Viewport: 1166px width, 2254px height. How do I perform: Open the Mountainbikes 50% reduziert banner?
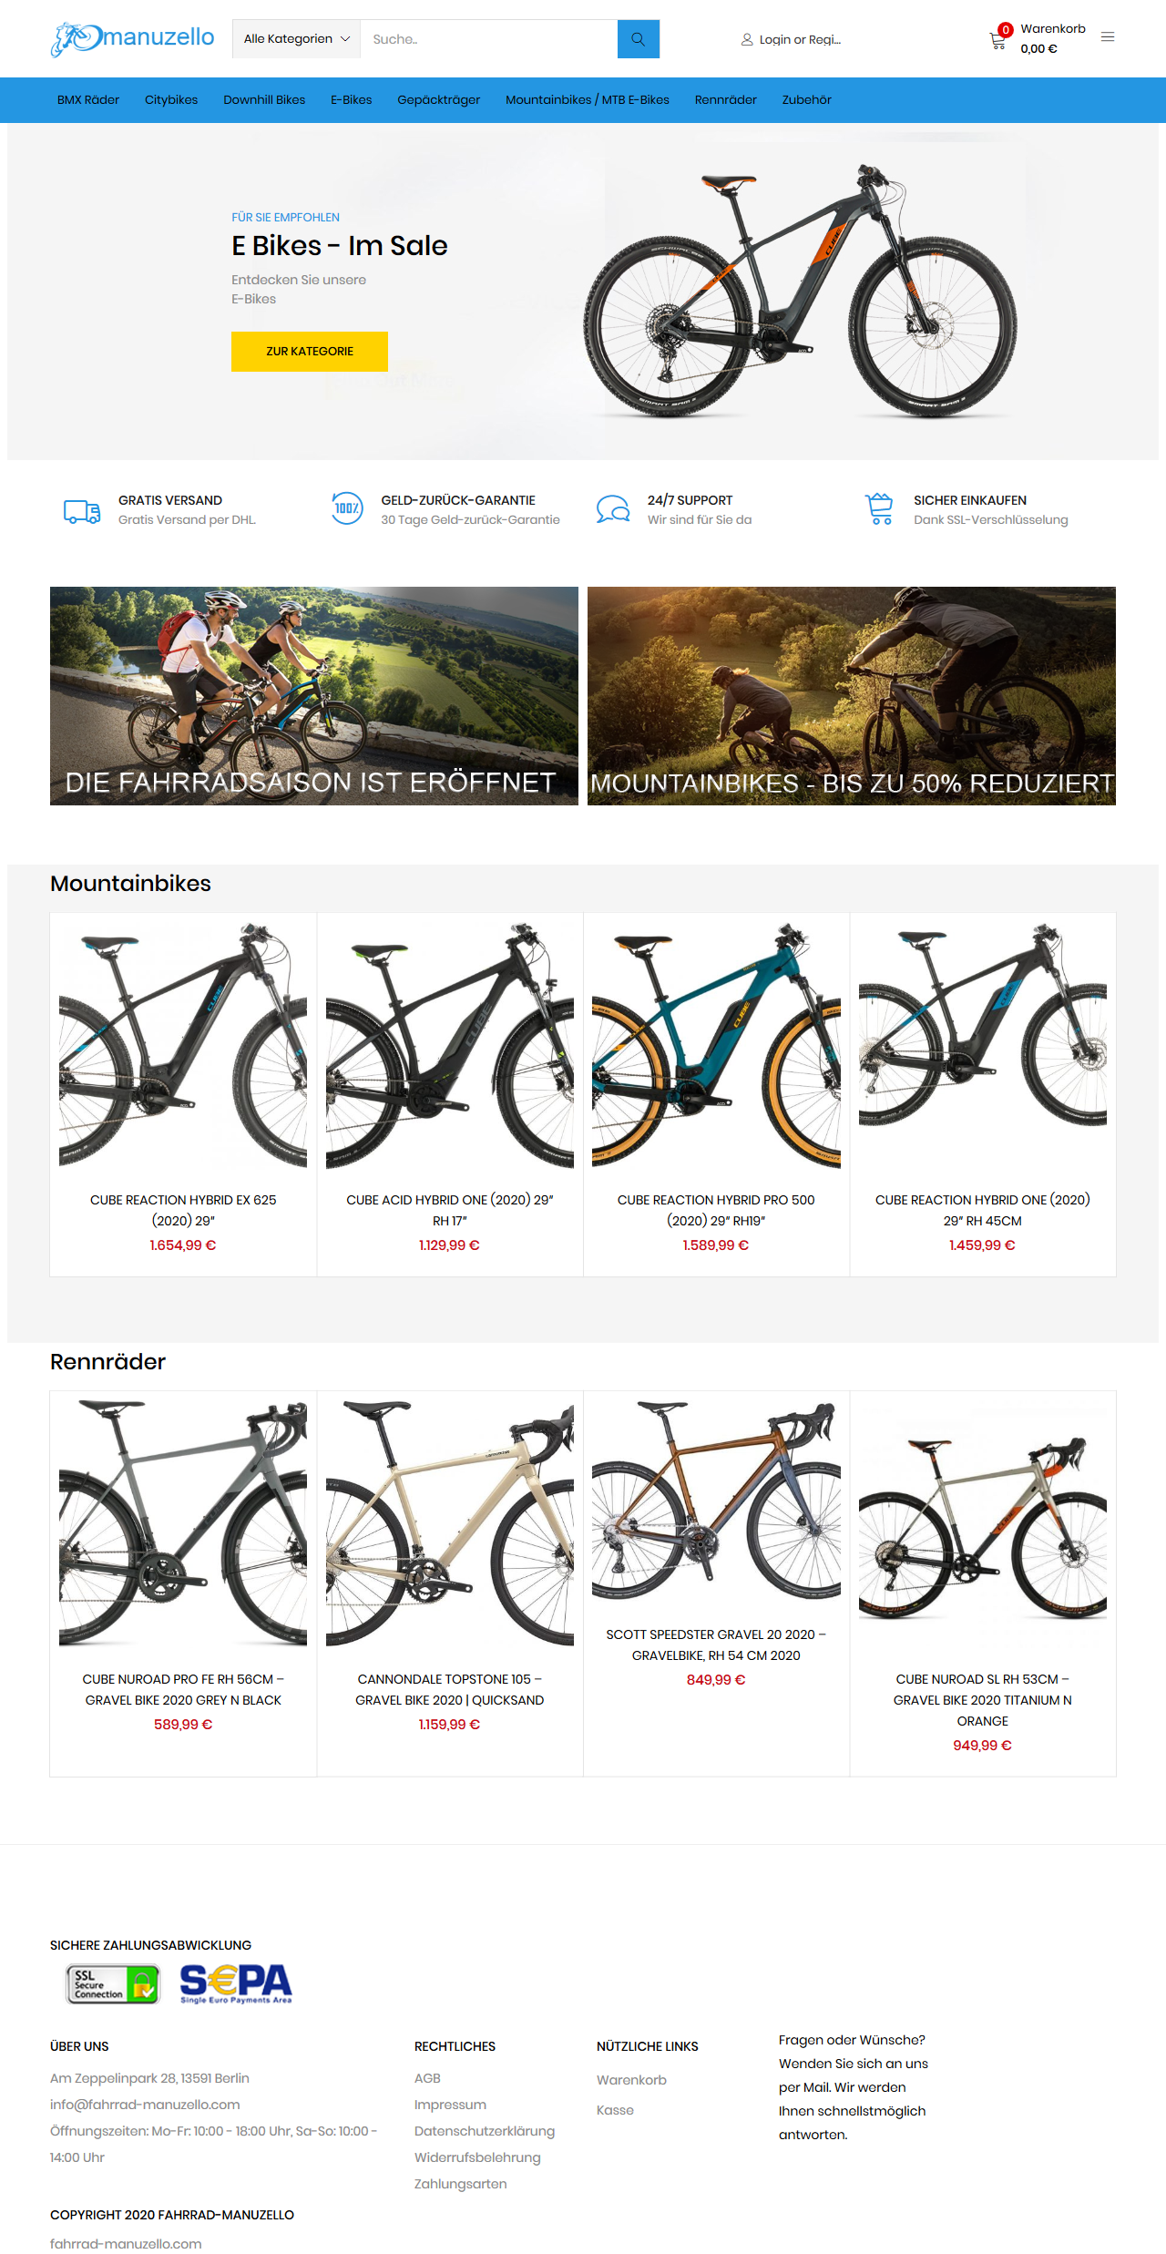tap(852, 696)
